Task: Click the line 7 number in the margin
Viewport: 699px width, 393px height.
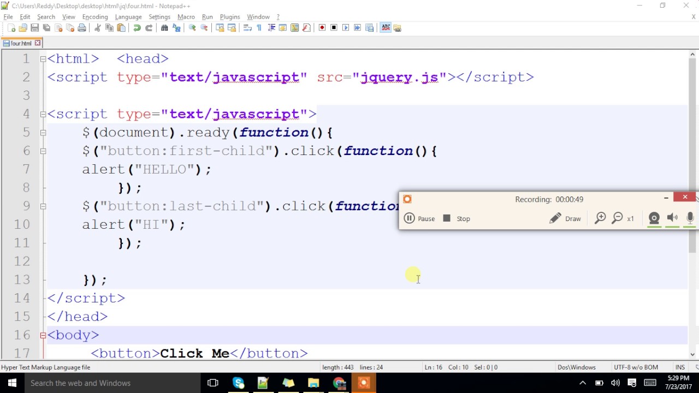Action: (x=26, y=169)
